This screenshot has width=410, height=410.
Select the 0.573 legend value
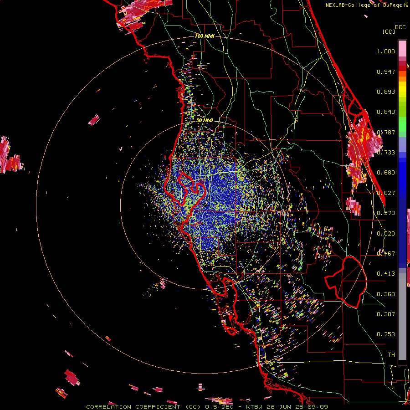[x=386, y=213]
